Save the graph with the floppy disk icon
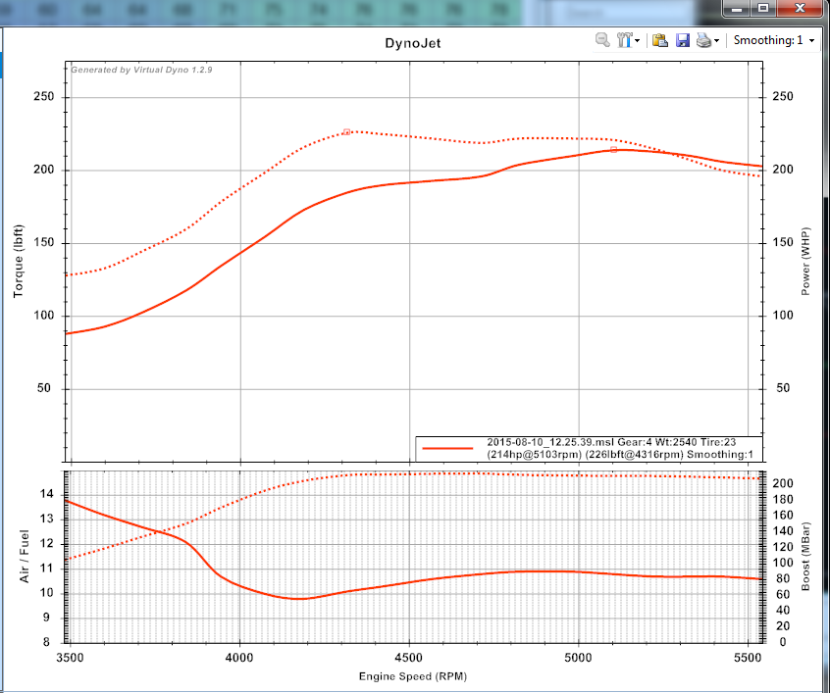This screenshot has height=693, width=830. (683, 40)
